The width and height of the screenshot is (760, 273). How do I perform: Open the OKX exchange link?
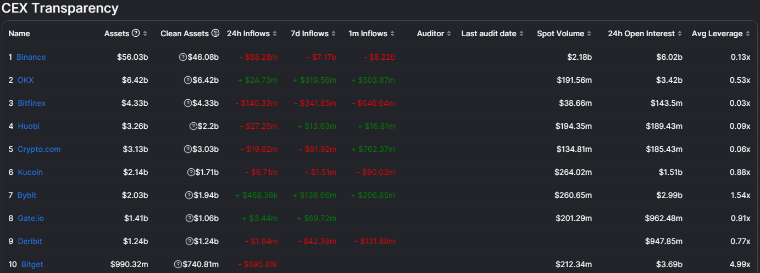click(x=25, y=80)
